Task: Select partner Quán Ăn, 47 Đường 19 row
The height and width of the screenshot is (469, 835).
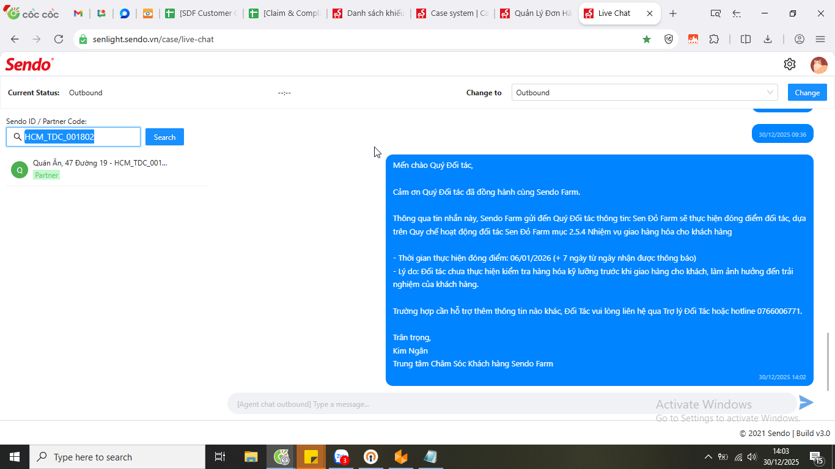Action: pyautogui.click(x=107, y=169)
